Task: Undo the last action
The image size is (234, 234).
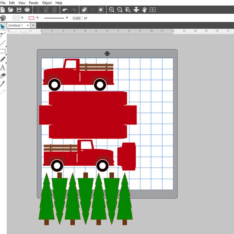Action: click(65, 10)
